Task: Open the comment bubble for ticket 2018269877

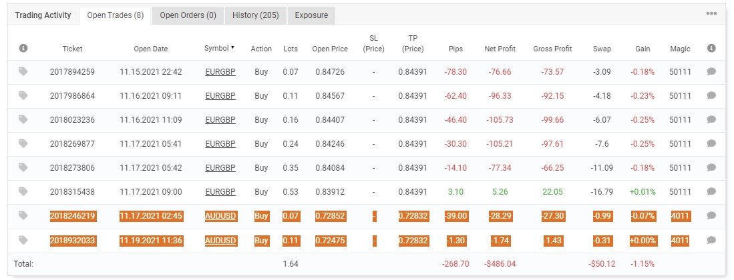Action: pyautogui.click(x=711, y=143)
